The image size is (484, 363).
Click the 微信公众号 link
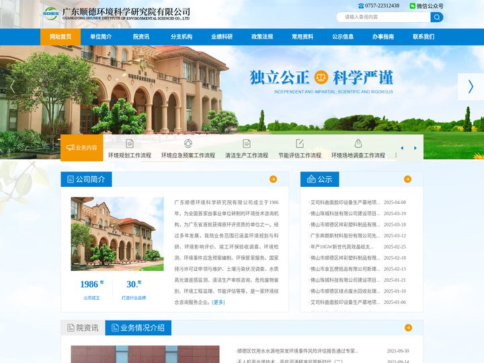[430, 6]
